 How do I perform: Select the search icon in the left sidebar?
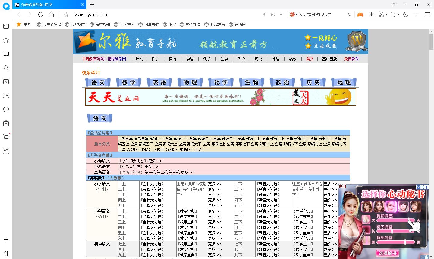pyautogui.click(x=6, y=68)
